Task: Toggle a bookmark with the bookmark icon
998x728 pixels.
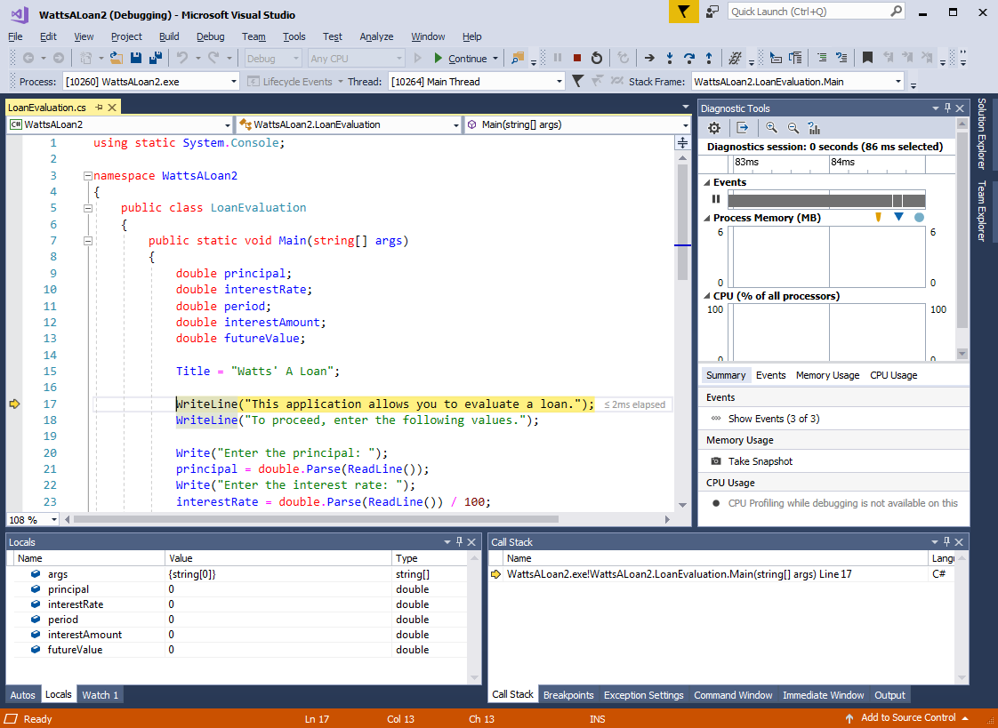Action: [867, 58]
